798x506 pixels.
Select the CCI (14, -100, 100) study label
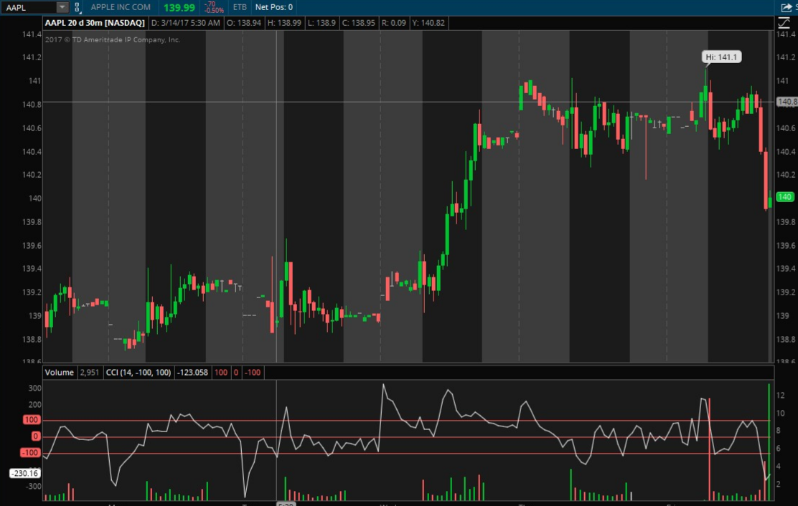coord(138,372)
